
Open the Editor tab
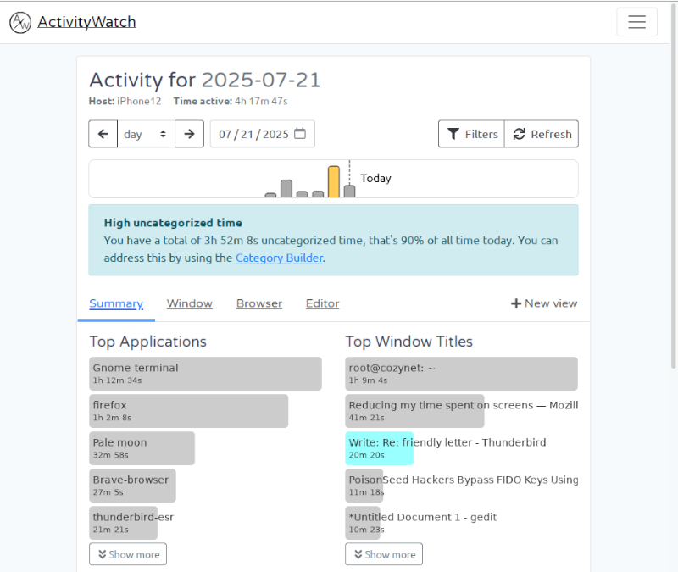(322, 303)
